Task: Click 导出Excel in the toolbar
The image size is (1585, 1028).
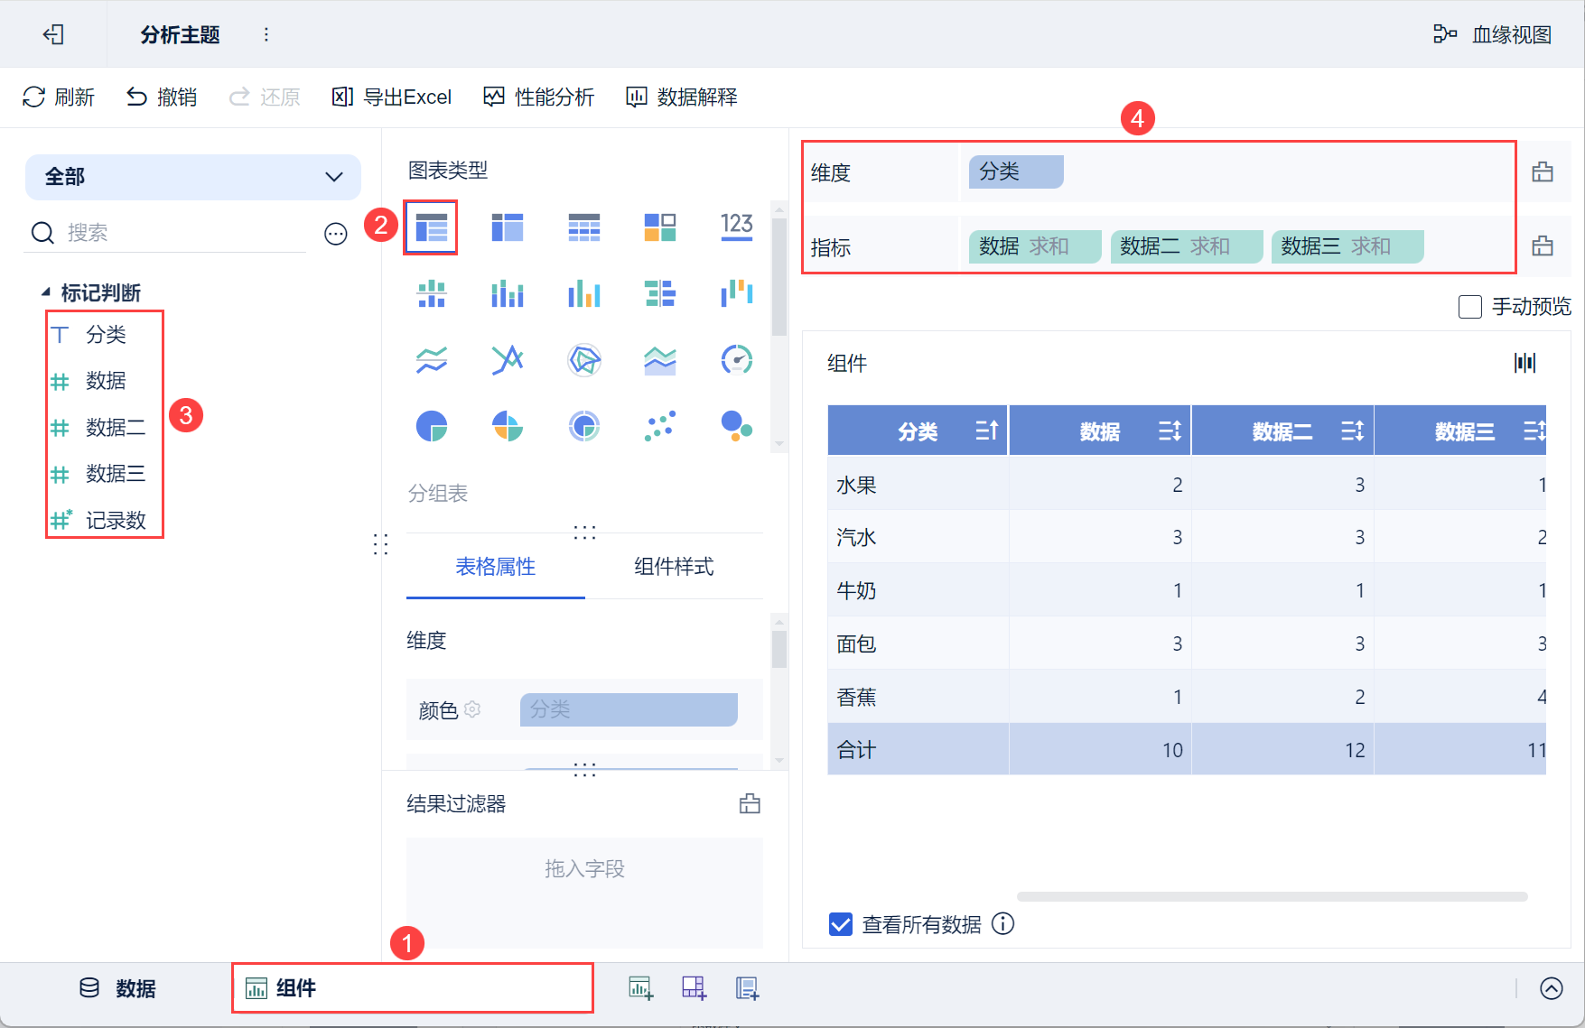Action: 392,97
